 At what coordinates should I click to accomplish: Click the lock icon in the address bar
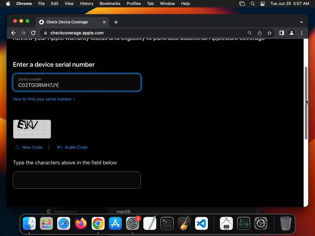(46, 33)
